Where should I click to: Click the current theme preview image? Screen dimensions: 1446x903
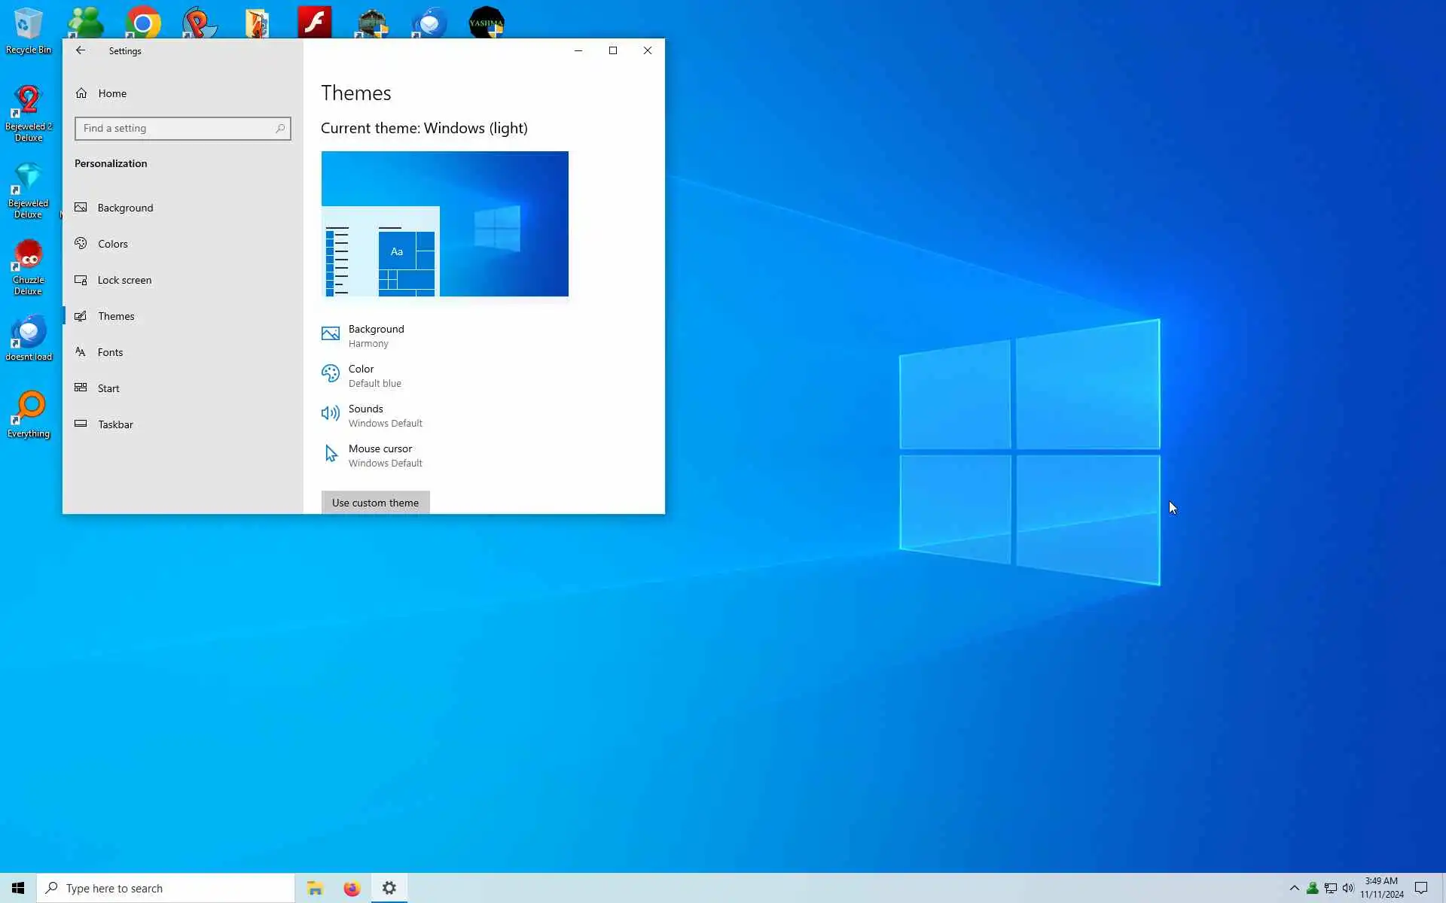(x=444, y=223)
